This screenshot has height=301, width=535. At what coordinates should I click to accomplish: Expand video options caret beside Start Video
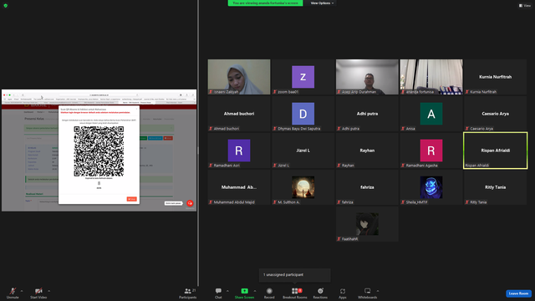click(48, 291)
